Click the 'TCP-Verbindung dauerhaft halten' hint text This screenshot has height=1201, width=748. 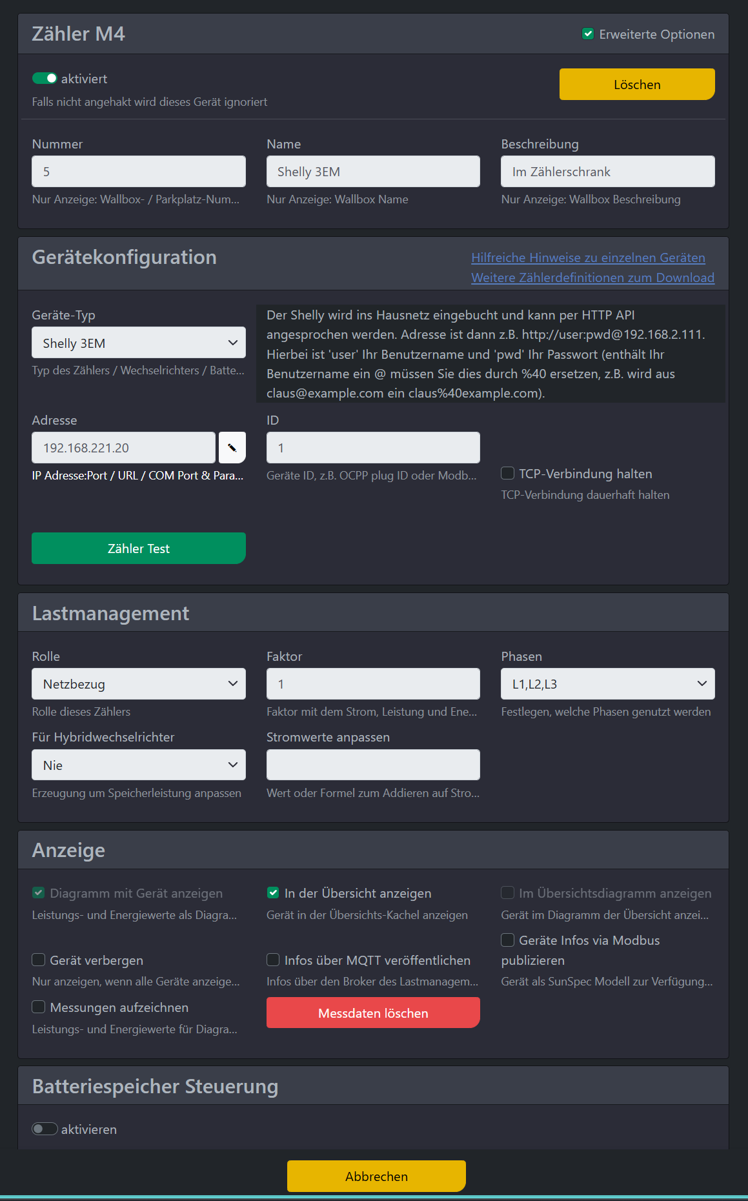tap(585, 495)
